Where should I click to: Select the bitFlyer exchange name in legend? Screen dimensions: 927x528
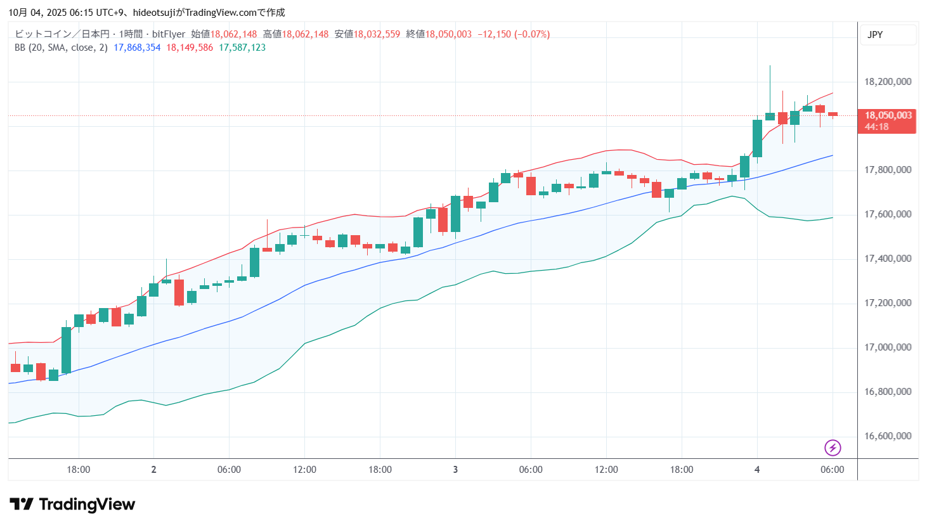(169, 34)
